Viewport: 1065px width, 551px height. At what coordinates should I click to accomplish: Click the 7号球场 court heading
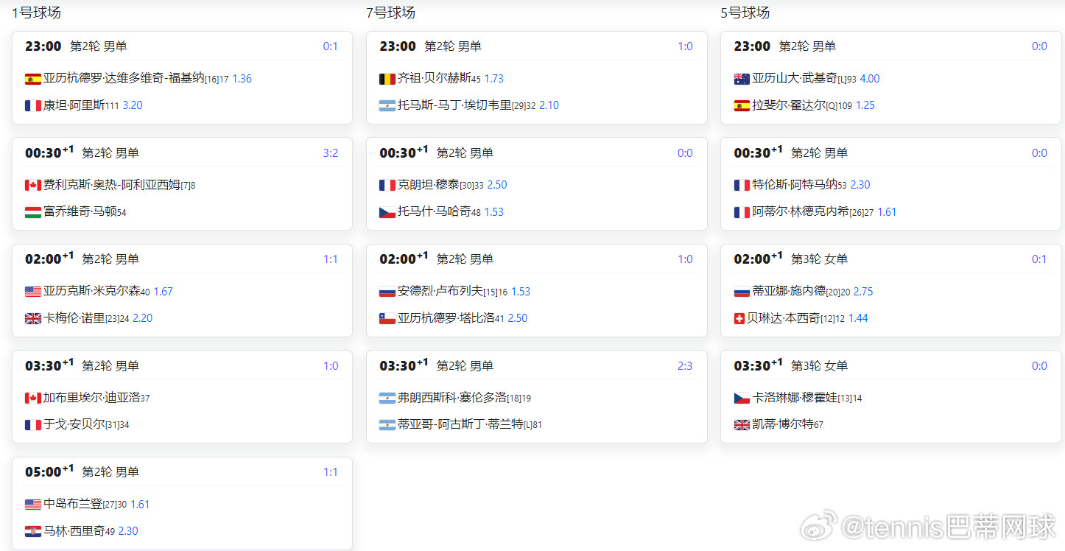pos(390,13)
